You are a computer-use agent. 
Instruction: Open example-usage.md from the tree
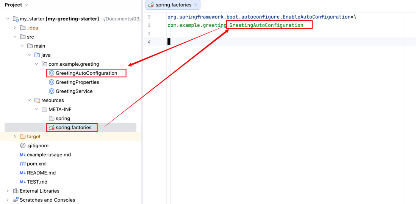pos(48,155)
